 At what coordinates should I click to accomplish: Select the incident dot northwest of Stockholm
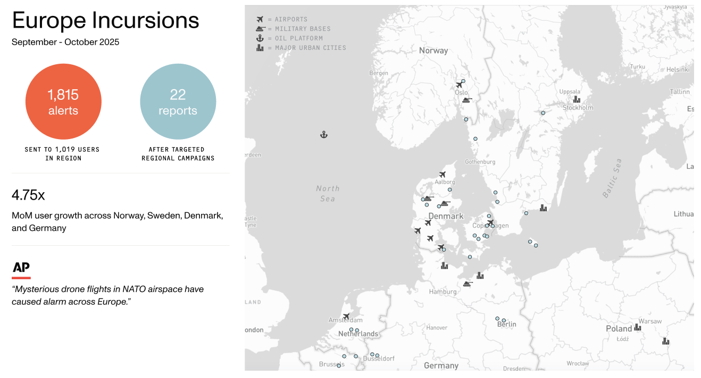tap(543, 113)
